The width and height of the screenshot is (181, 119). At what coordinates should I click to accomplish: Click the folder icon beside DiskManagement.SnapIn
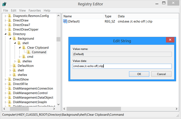10,102
